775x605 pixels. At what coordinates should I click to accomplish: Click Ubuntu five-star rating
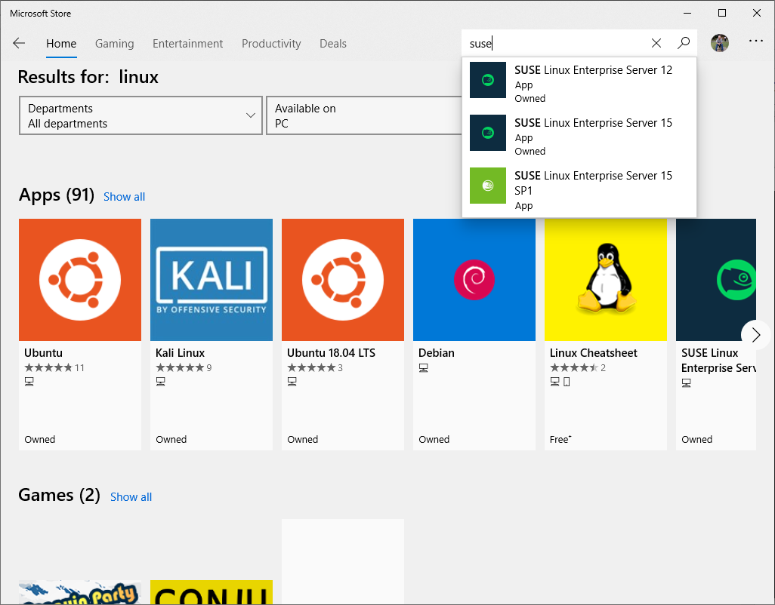[x=48, y=367]
